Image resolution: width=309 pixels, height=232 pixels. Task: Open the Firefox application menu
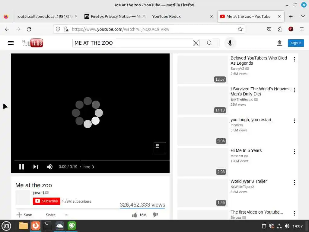pos(301,29)
